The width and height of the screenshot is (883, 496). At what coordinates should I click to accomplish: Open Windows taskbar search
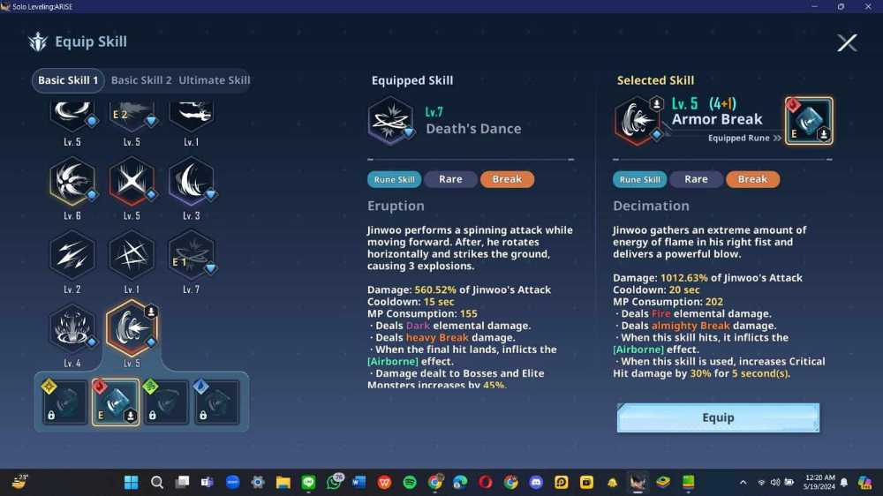coord(157,483)
